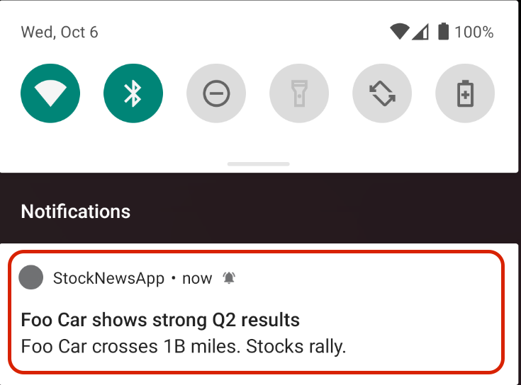The width and height of the screenshot is (521, 385).
Task: Turn off the Wi-Fi quick settings tile
Action: (x=50, y=93)
